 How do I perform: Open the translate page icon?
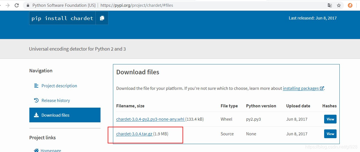[330, 5]
